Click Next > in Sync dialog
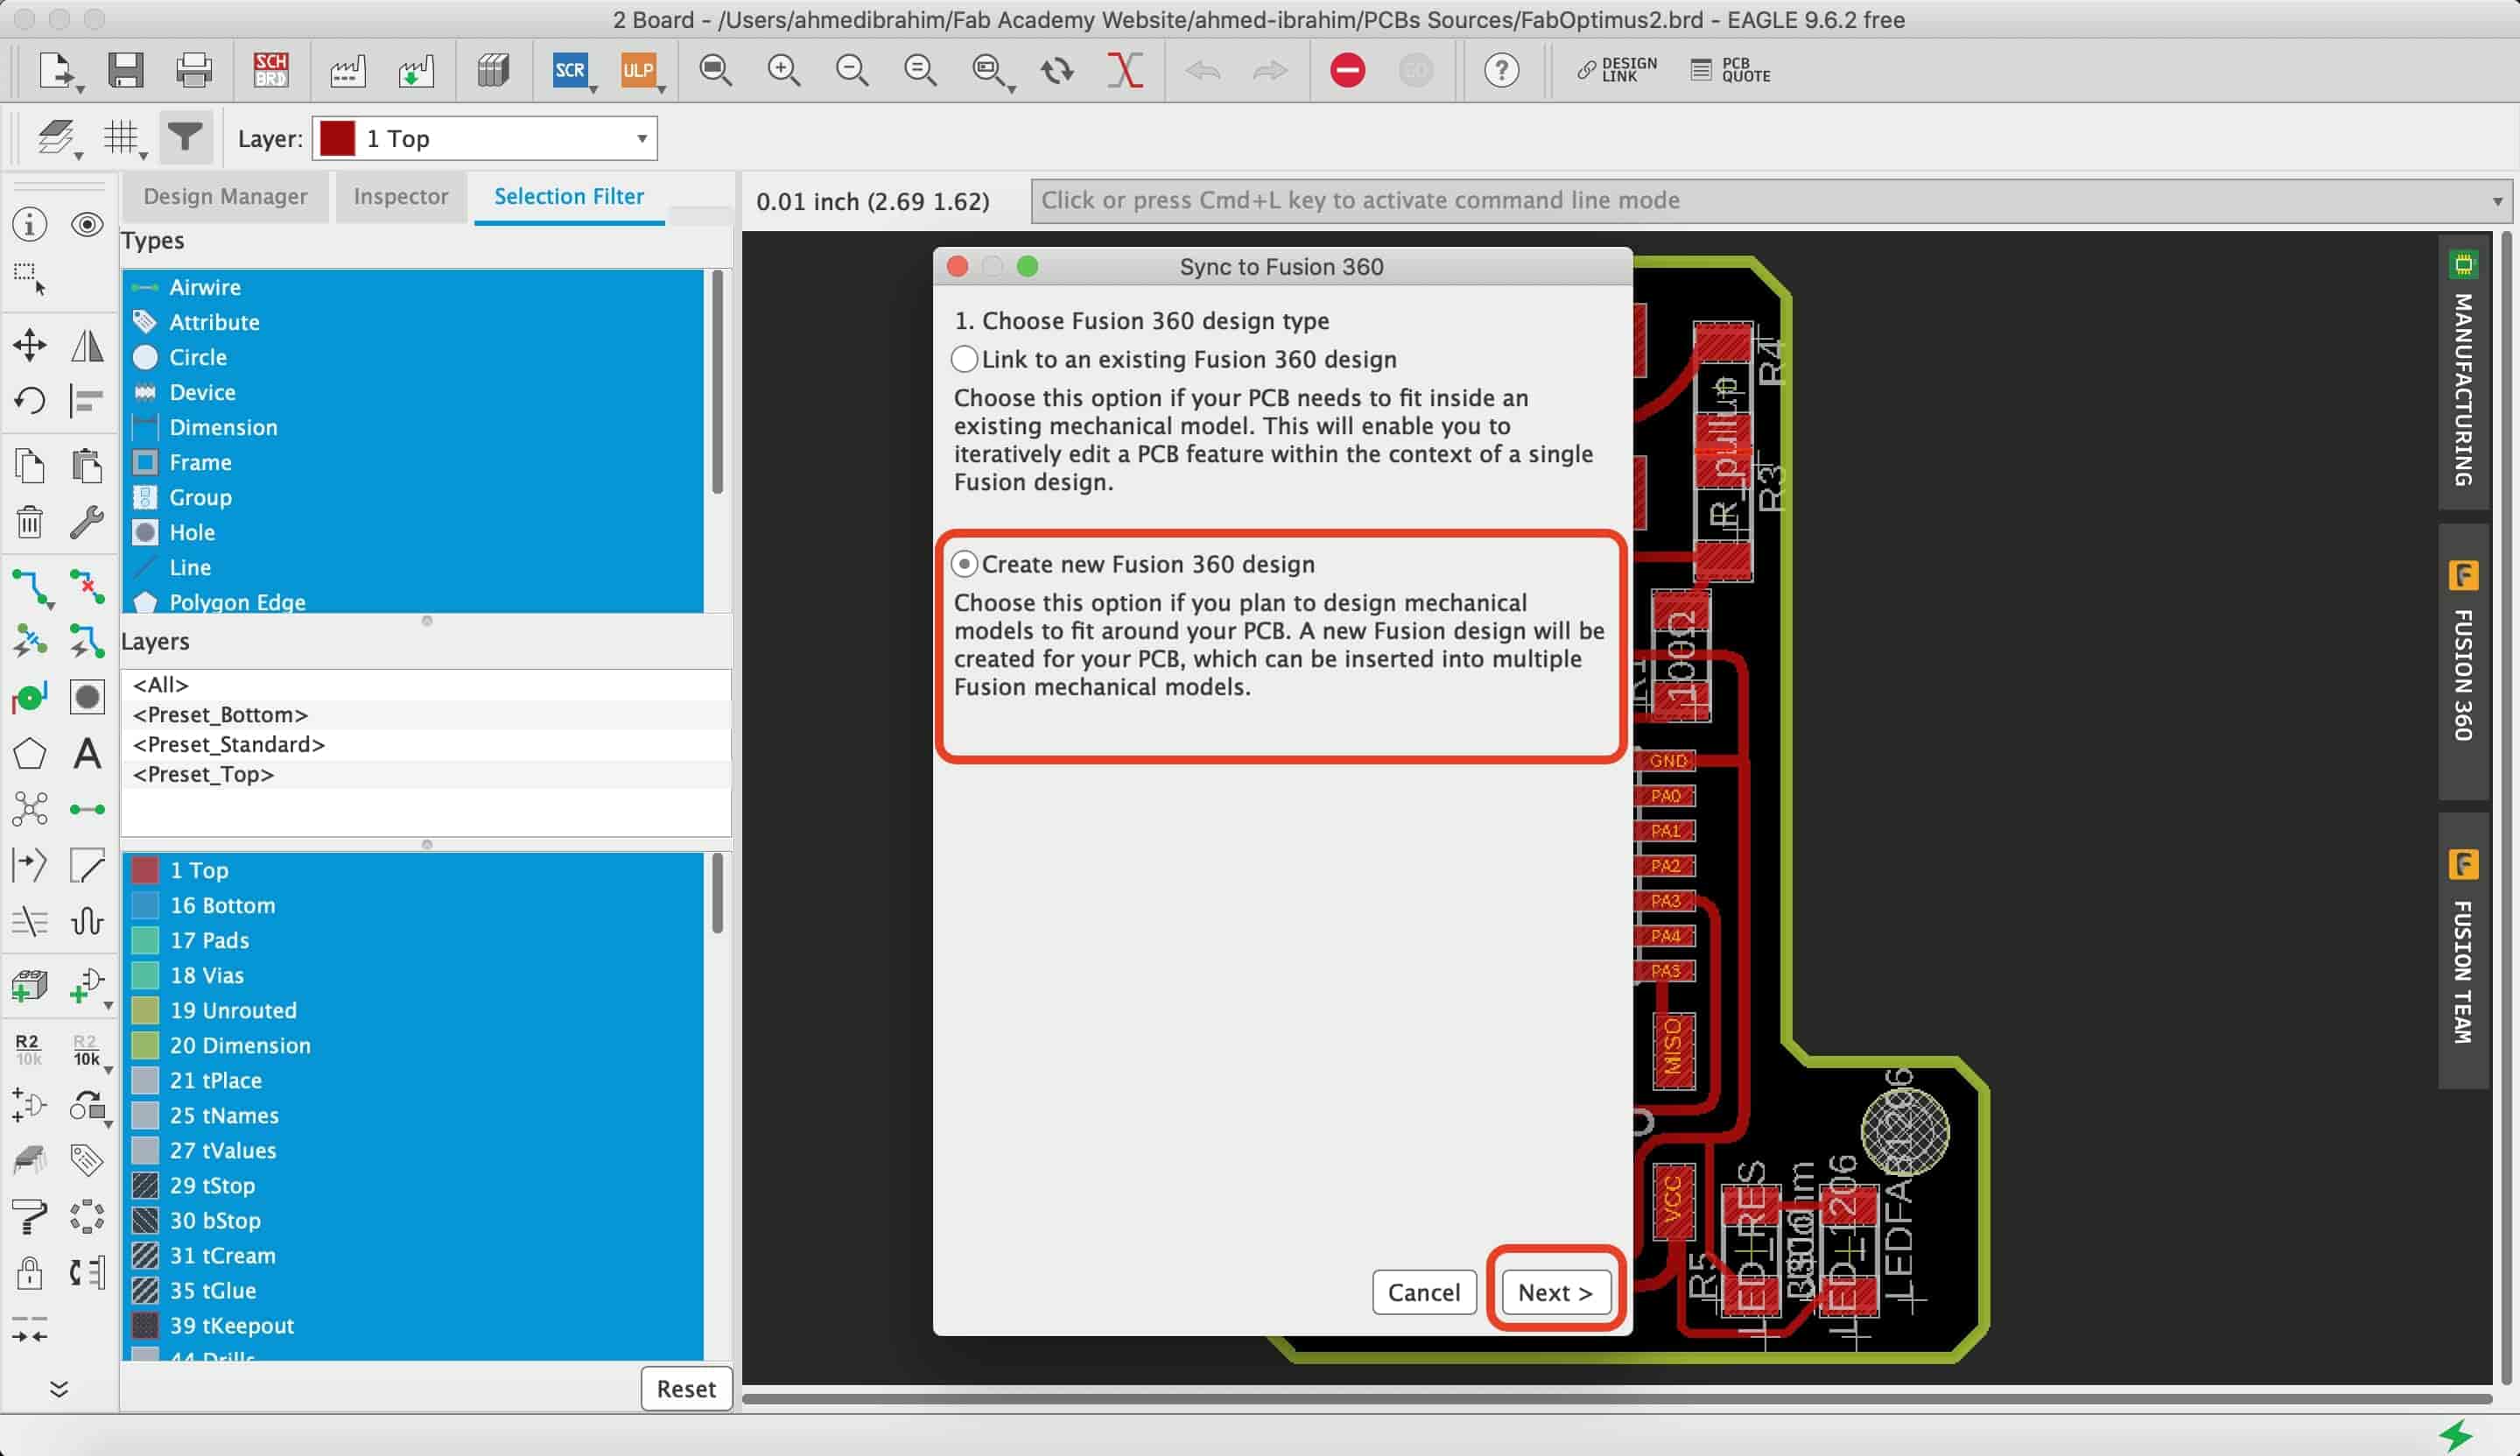The width and height of the screenshot is (2520, 1456). pyautogui.click(x=1555, y=1292)
